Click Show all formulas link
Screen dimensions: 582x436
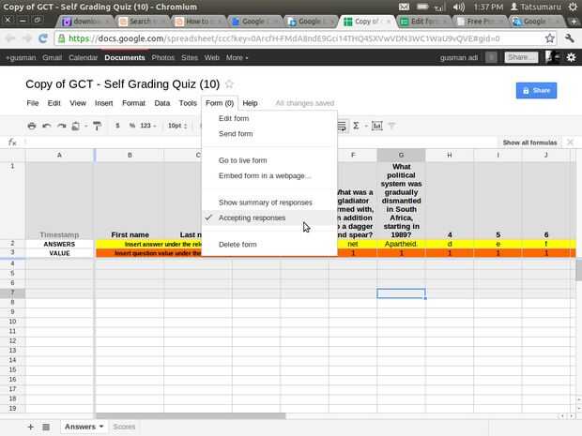pos(529,143)
